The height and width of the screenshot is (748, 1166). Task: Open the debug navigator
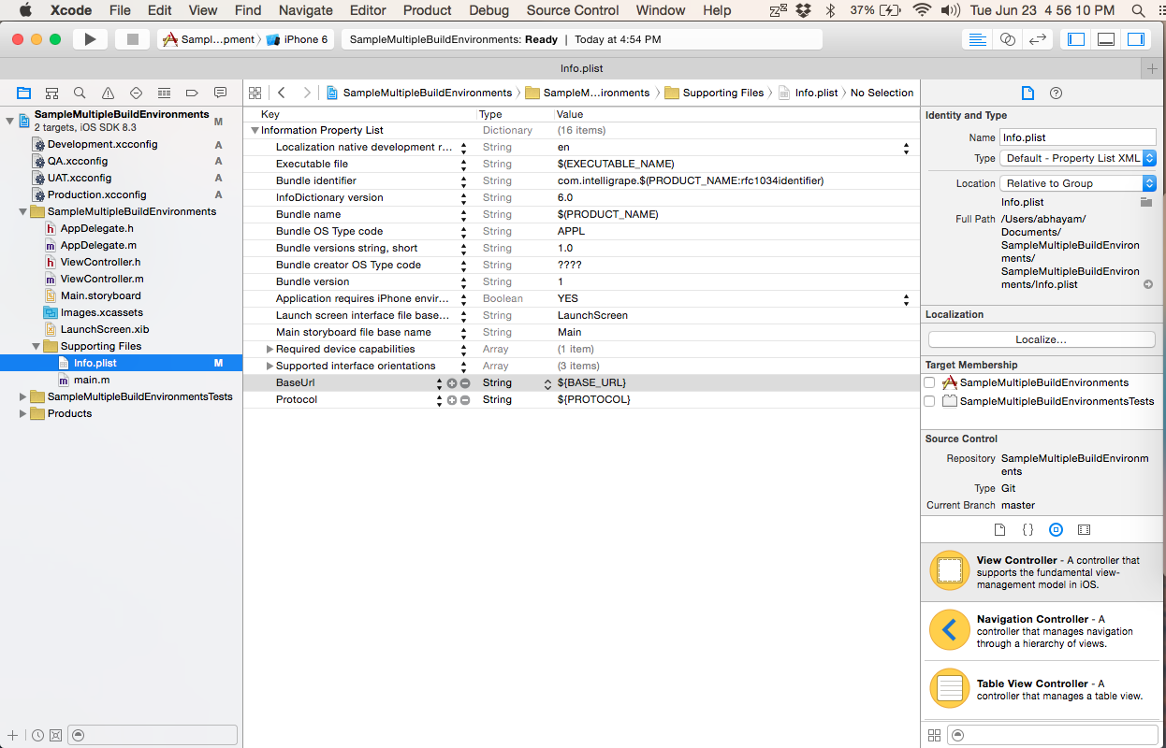(x=165, y=93)
